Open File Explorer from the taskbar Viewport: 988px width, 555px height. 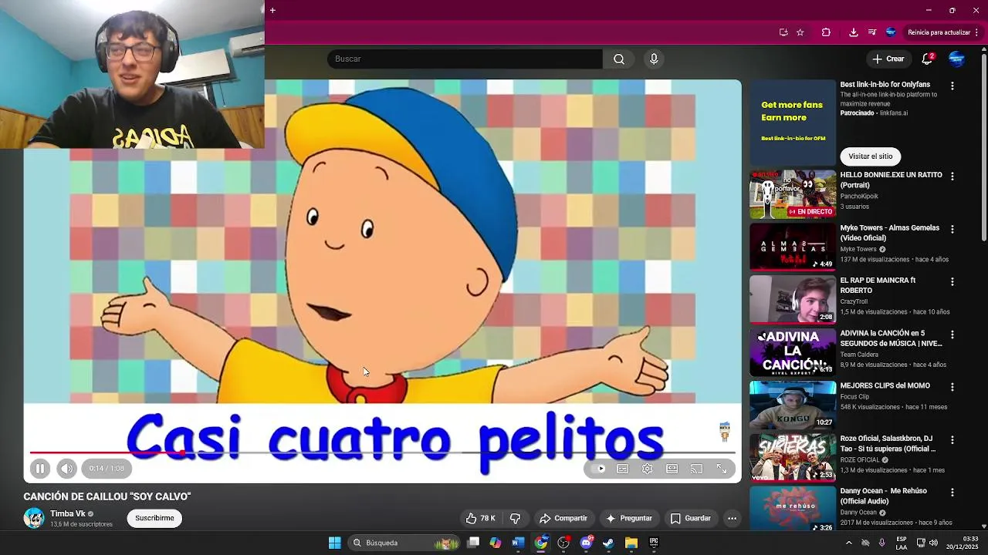click(x=631, y=543)
